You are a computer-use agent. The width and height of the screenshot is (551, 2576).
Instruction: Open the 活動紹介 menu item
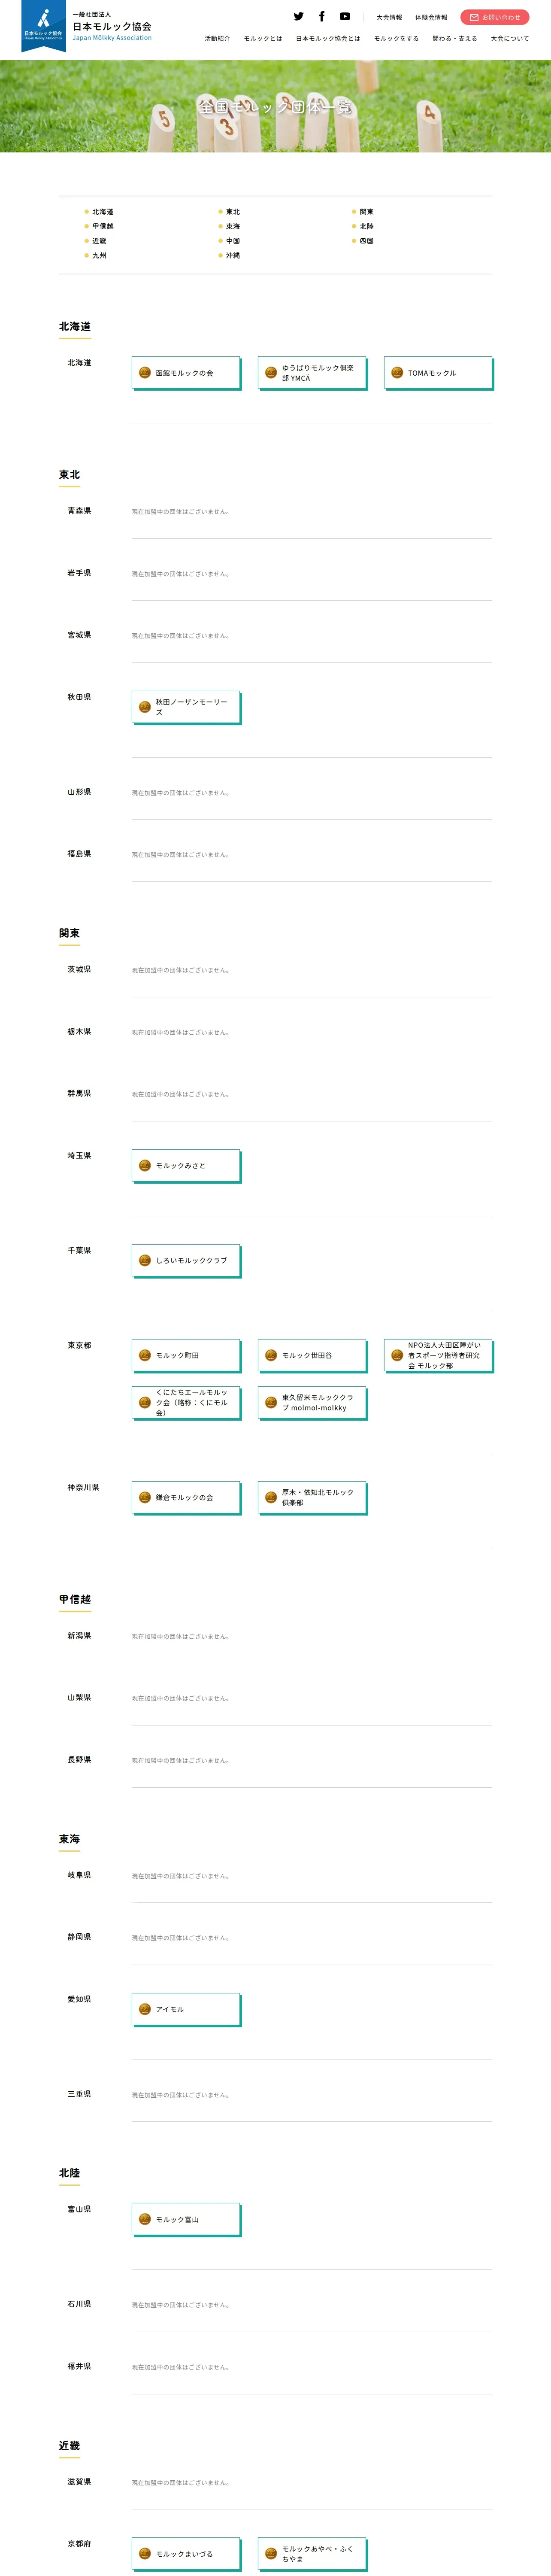[x=217, y=39]
